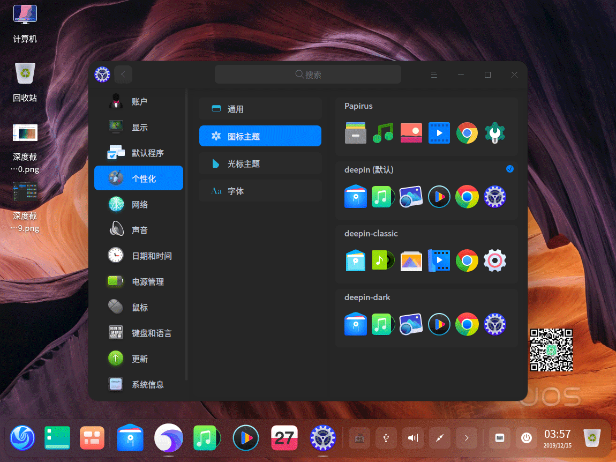Open Sound (声音) settings
Screen dimensions: 616x462
(138, 230)
